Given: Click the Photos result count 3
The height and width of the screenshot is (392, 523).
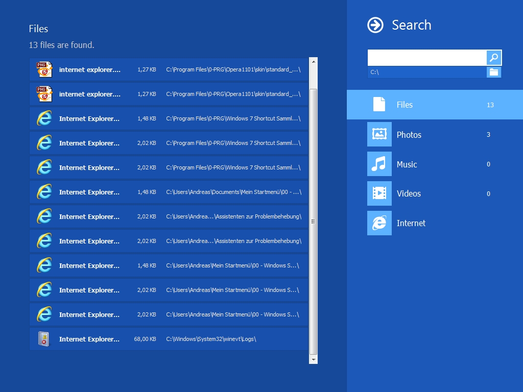Looking at the screenshot, I should pos(488,135).
